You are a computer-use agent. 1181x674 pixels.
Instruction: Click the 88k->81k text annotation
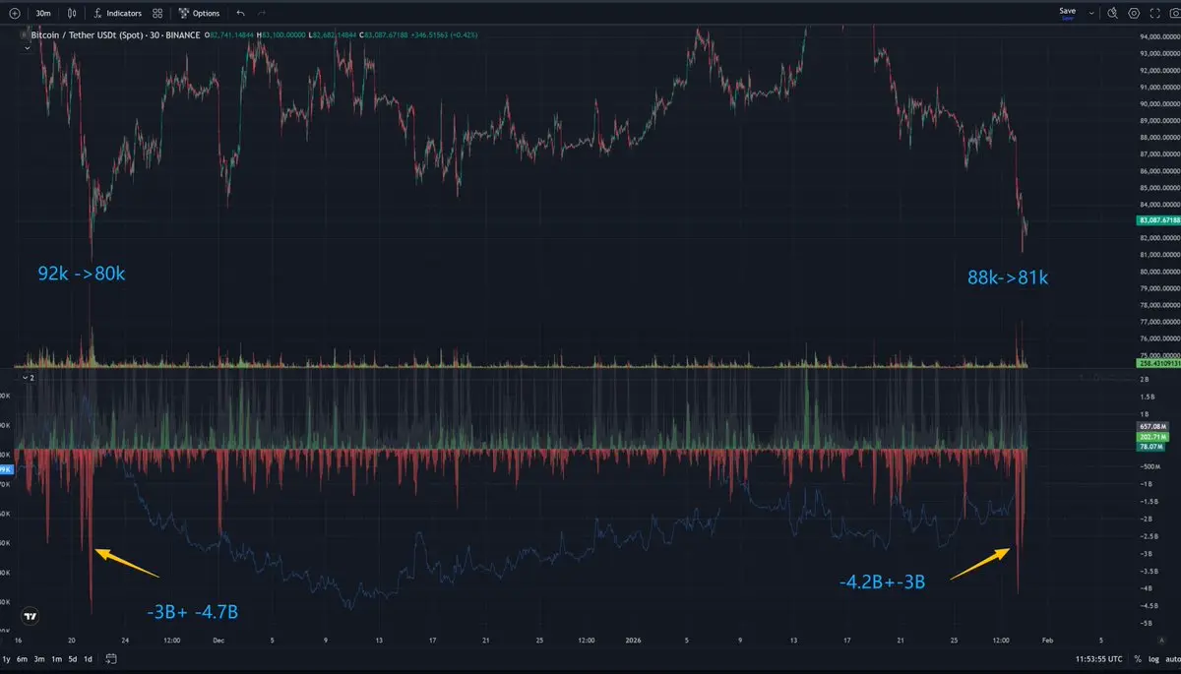(1009, 277)
